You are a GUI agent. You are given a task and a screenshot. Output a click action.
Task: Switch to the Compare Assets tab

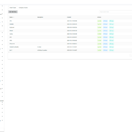pos(23,8)
